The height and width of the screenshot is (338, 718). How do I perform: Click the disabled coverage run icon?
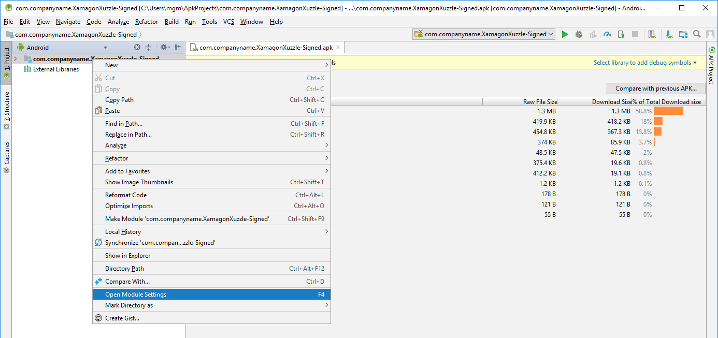pyautogui.click(x=593, y=34)
